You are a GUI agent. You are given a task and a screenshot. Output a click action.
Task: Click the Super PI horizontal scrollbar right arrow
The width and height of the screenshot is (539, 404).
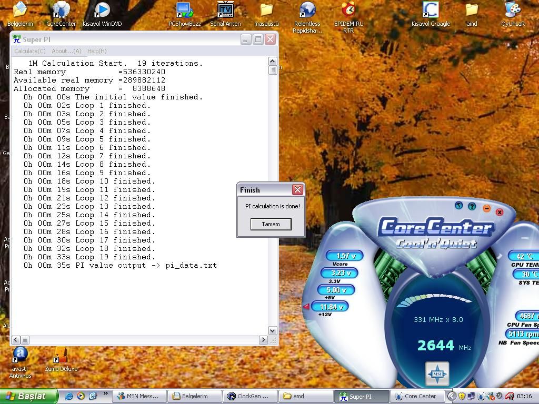point(263,340)
